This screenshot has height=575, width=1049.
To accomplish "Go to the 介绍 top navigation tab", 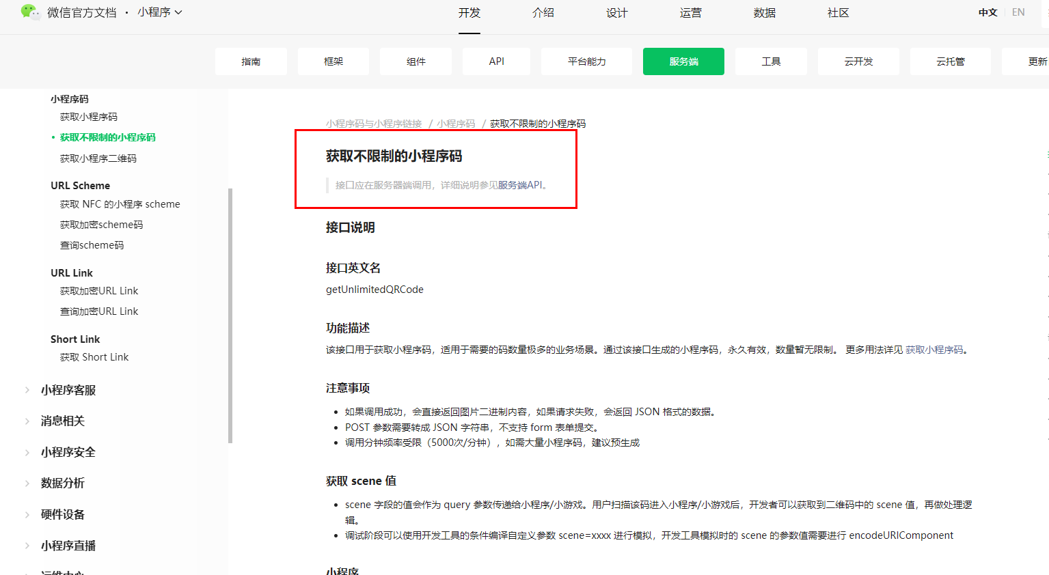I will coord(543,13).
